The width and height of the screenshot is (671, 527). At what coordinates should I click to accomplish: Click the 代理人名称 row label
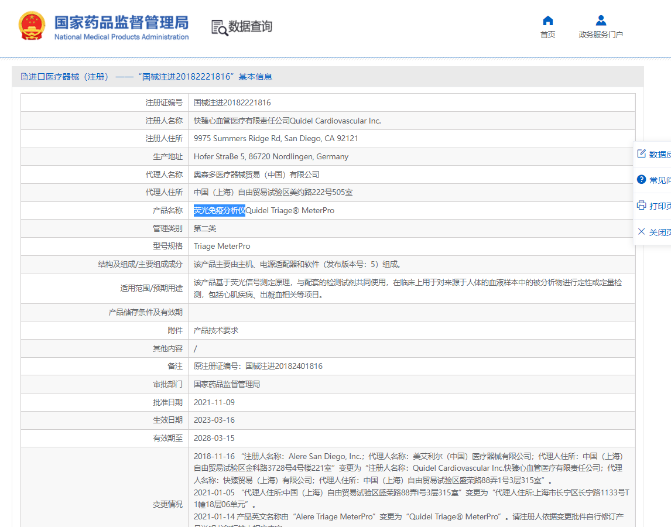pos(164,174)
